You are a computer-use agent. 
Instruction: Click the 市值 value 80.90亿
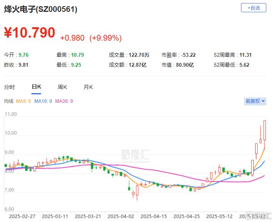pos(185,65)
